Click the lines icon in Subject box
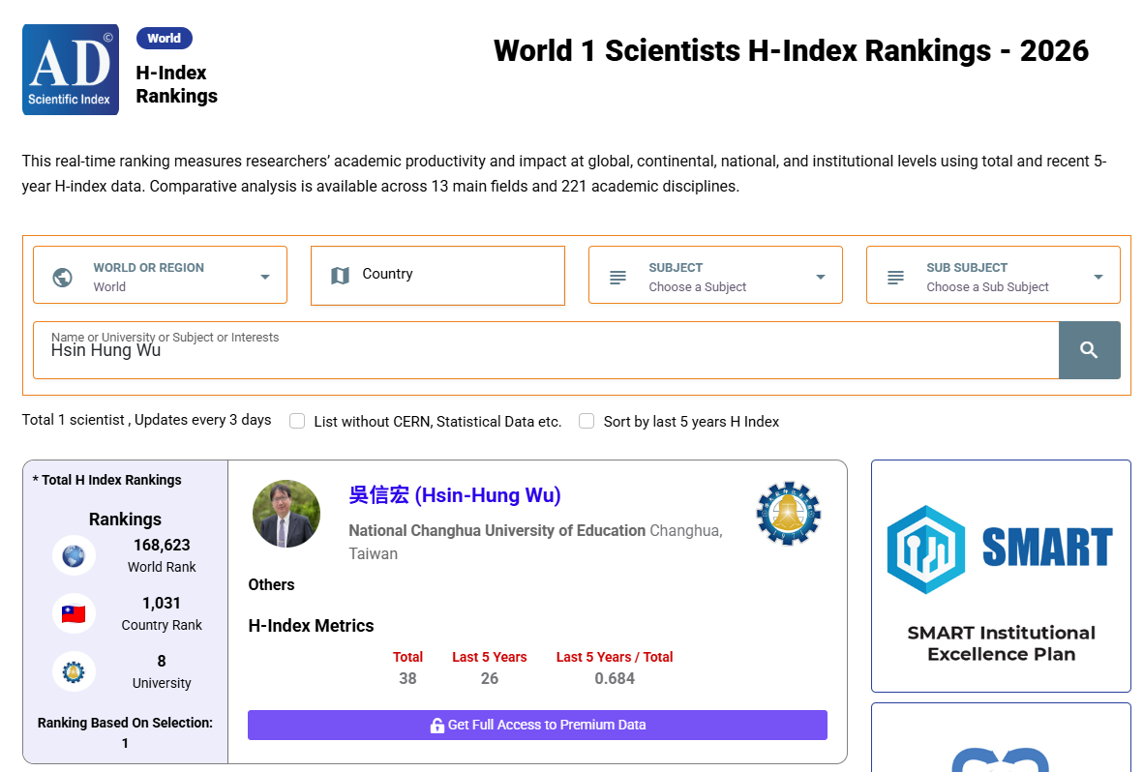 618,277
